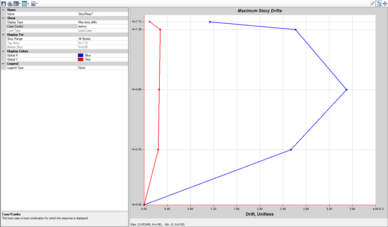Toggle the properties tree panel icon
Image resolution: width=388 pixels, height=227 pixels.
click(x=378, y=3)
